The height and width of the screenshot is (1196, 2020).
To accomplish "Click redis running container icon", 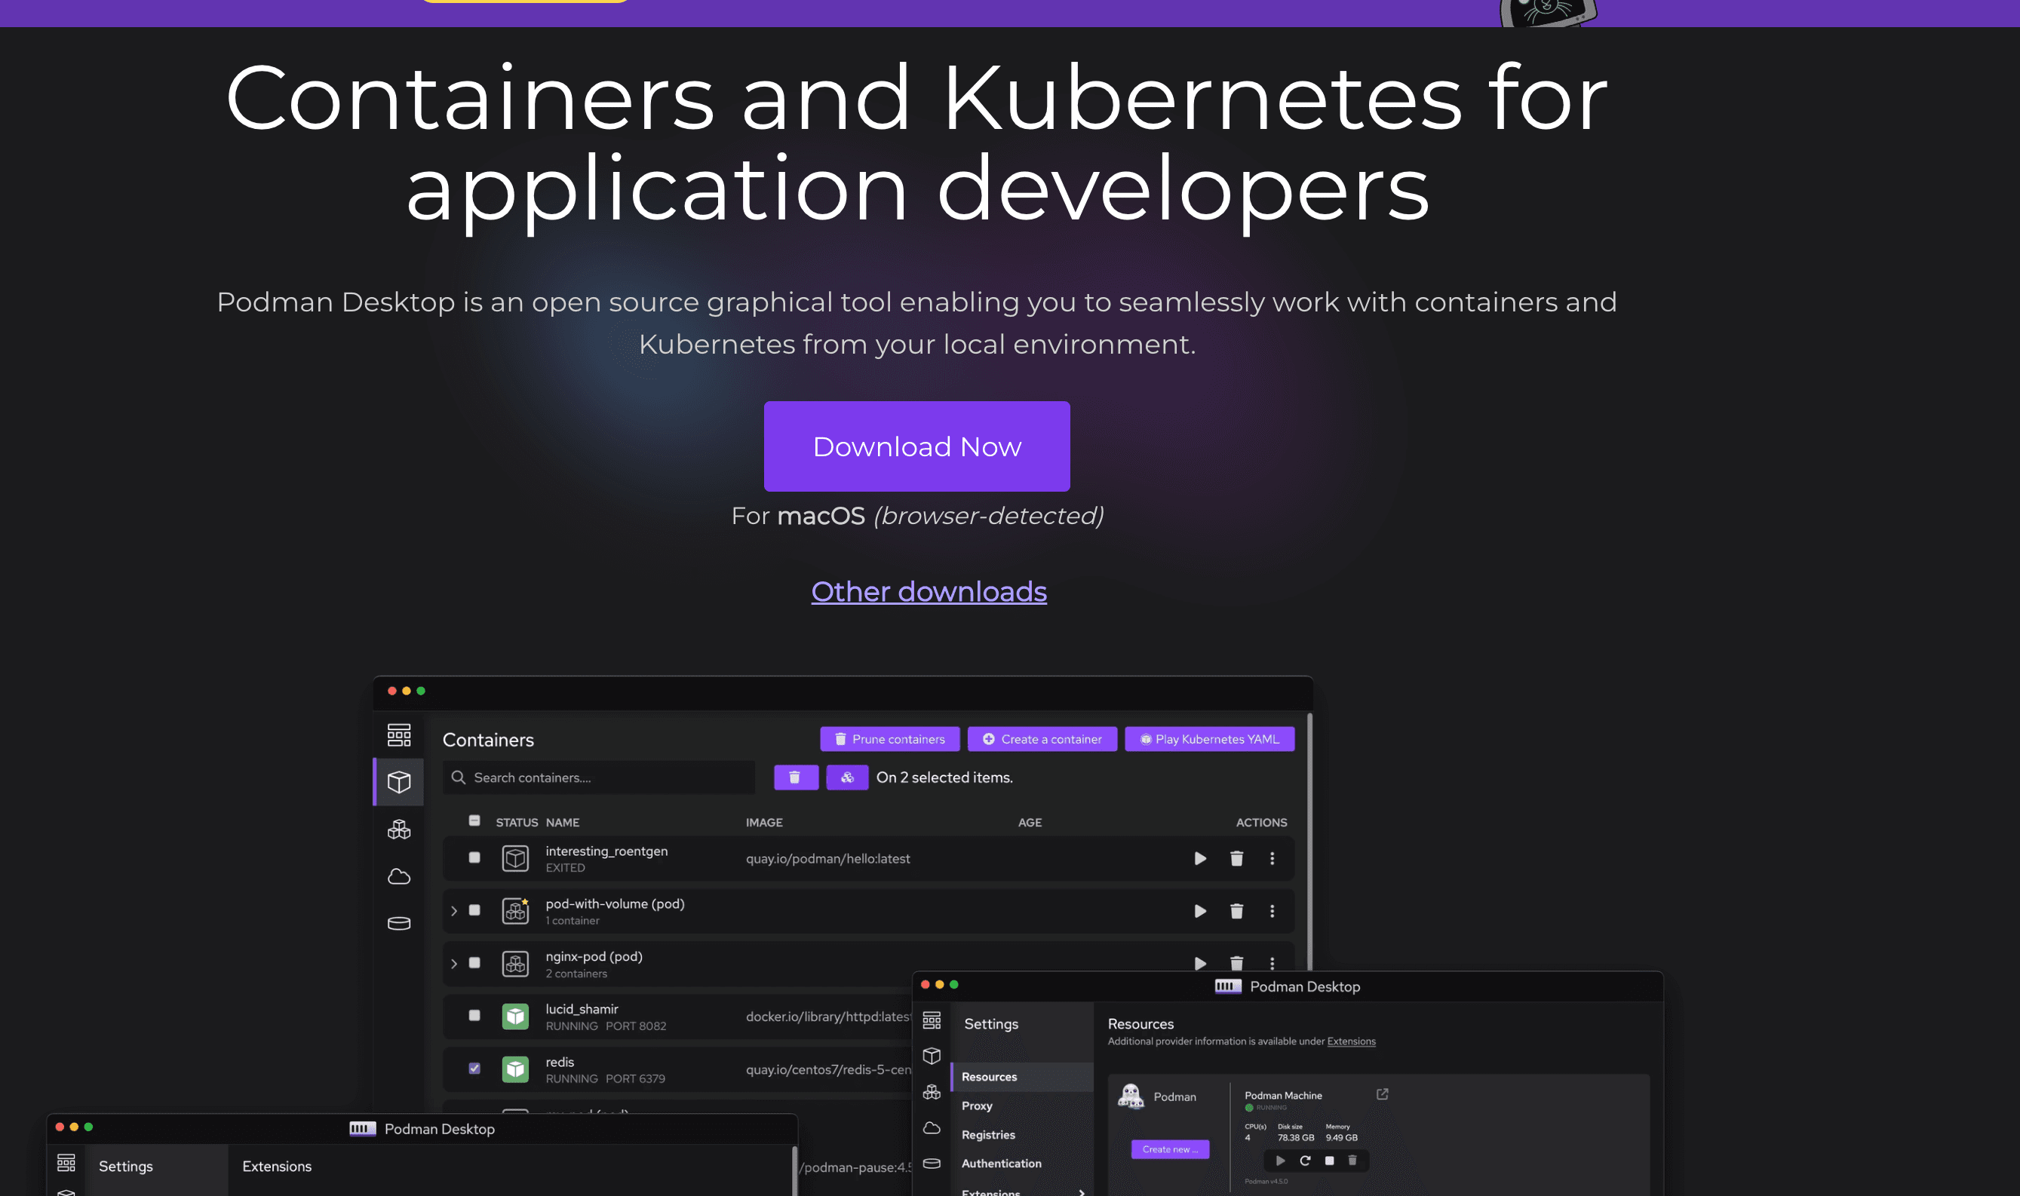I will (515, 1069).
